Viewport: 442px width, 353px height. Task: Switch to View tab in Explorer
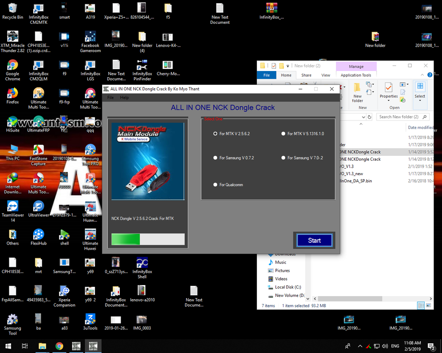326,75
